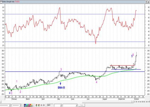The height and width of the screenshot is (107, 150).
Task: Click the four-way crosshair arrows icon
Action: click(x=140, y=102)
